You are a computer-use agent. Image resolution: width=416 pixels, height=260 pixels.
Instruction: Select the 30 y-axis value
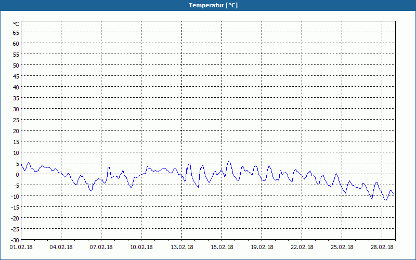tap(16, 109)
